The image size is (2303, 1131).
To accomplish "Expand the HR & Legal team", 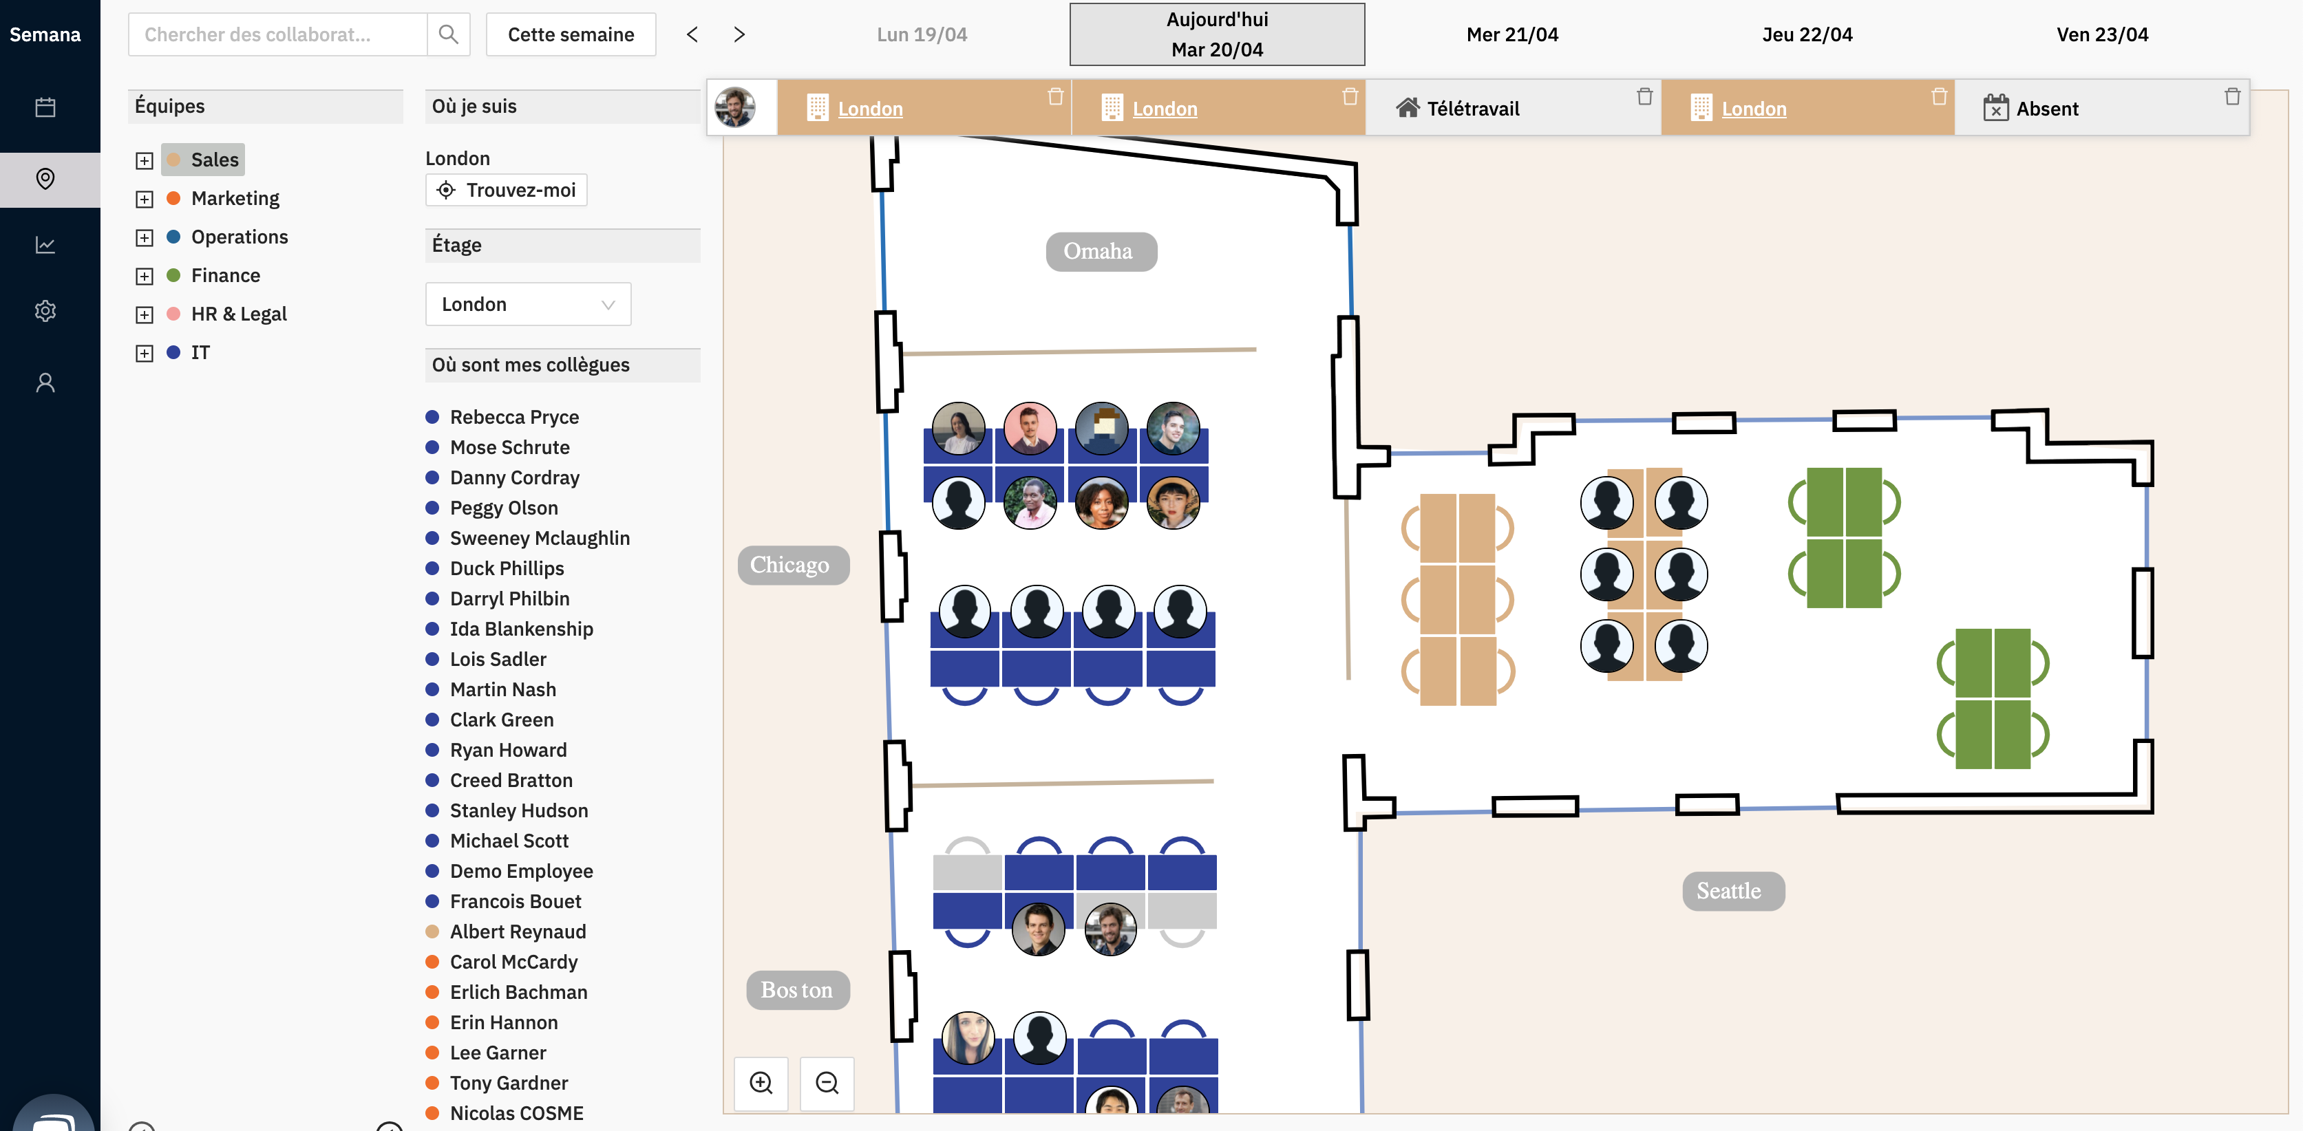I will 144,314.
